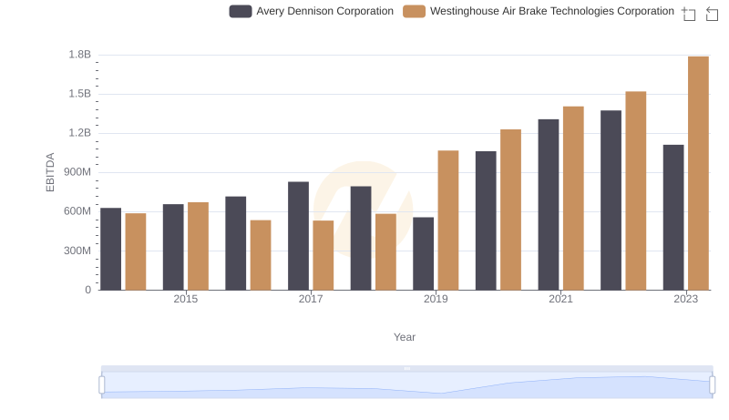Click the data zoom preview area
Screen dimensions: 729x420
click(x=406, y=385)
